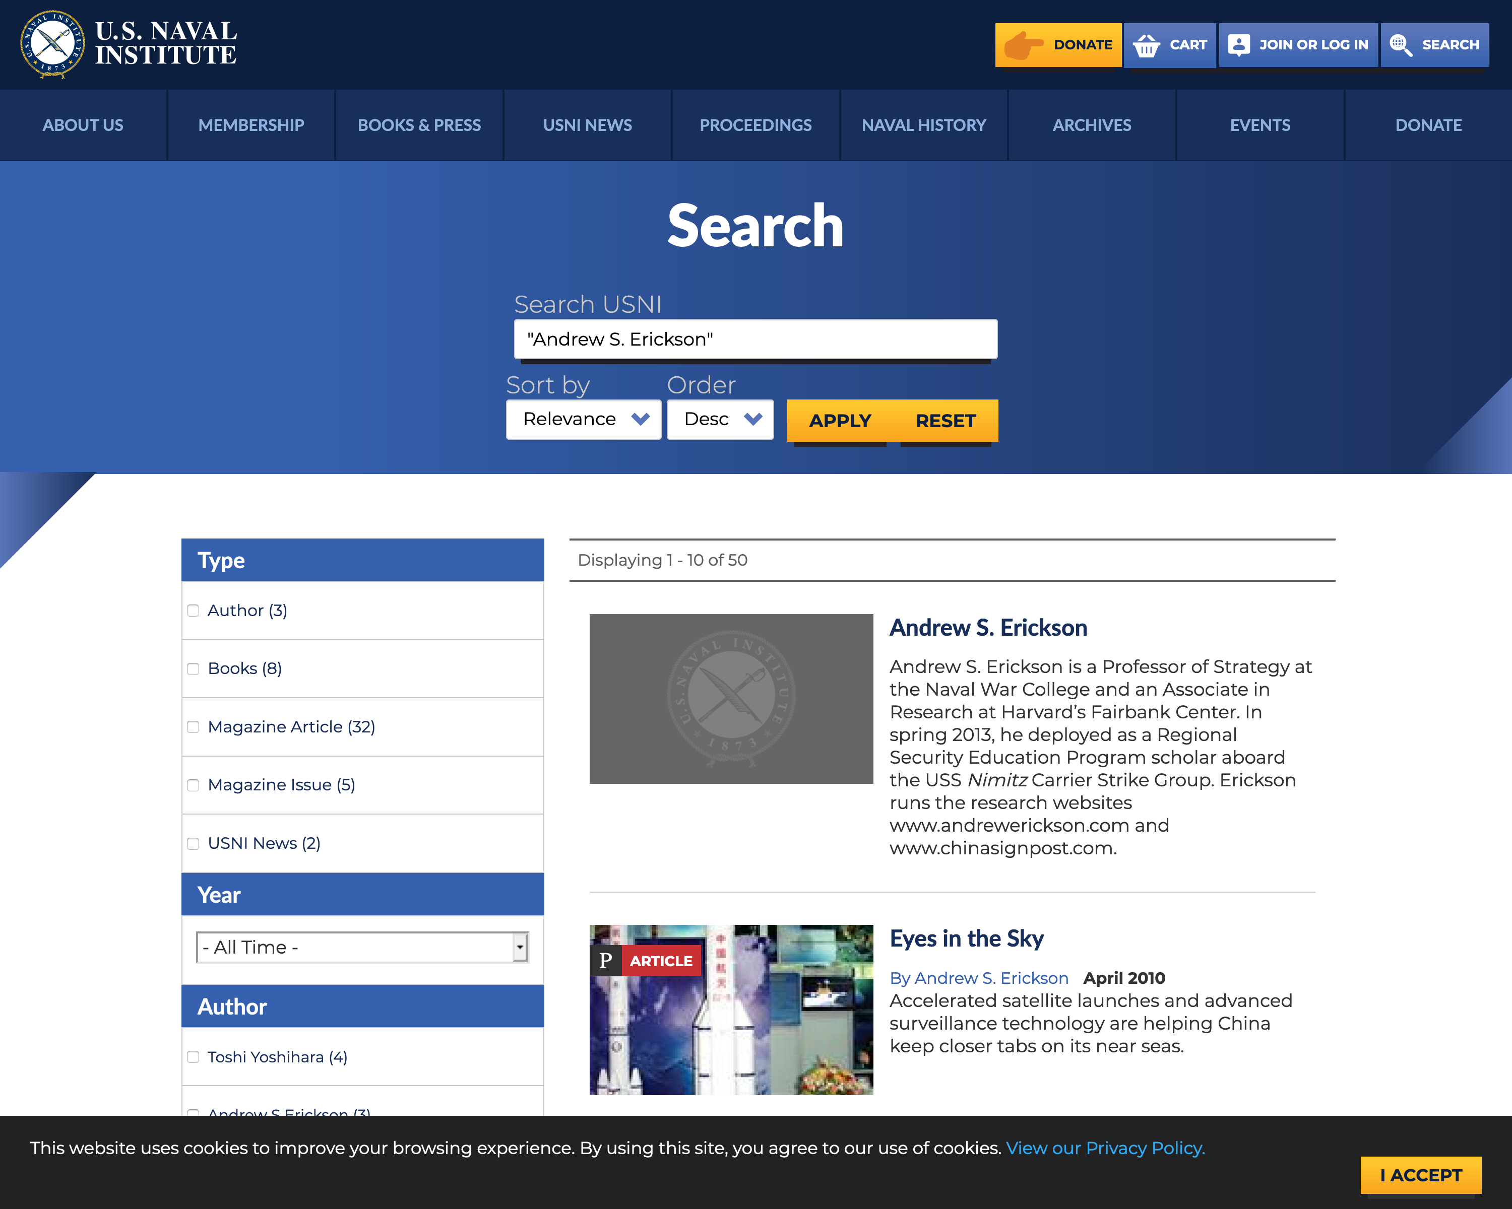Enable the USNI News (2) checkbox
The width and height of the screenshot is (1512, 1209).
(193, 843)
